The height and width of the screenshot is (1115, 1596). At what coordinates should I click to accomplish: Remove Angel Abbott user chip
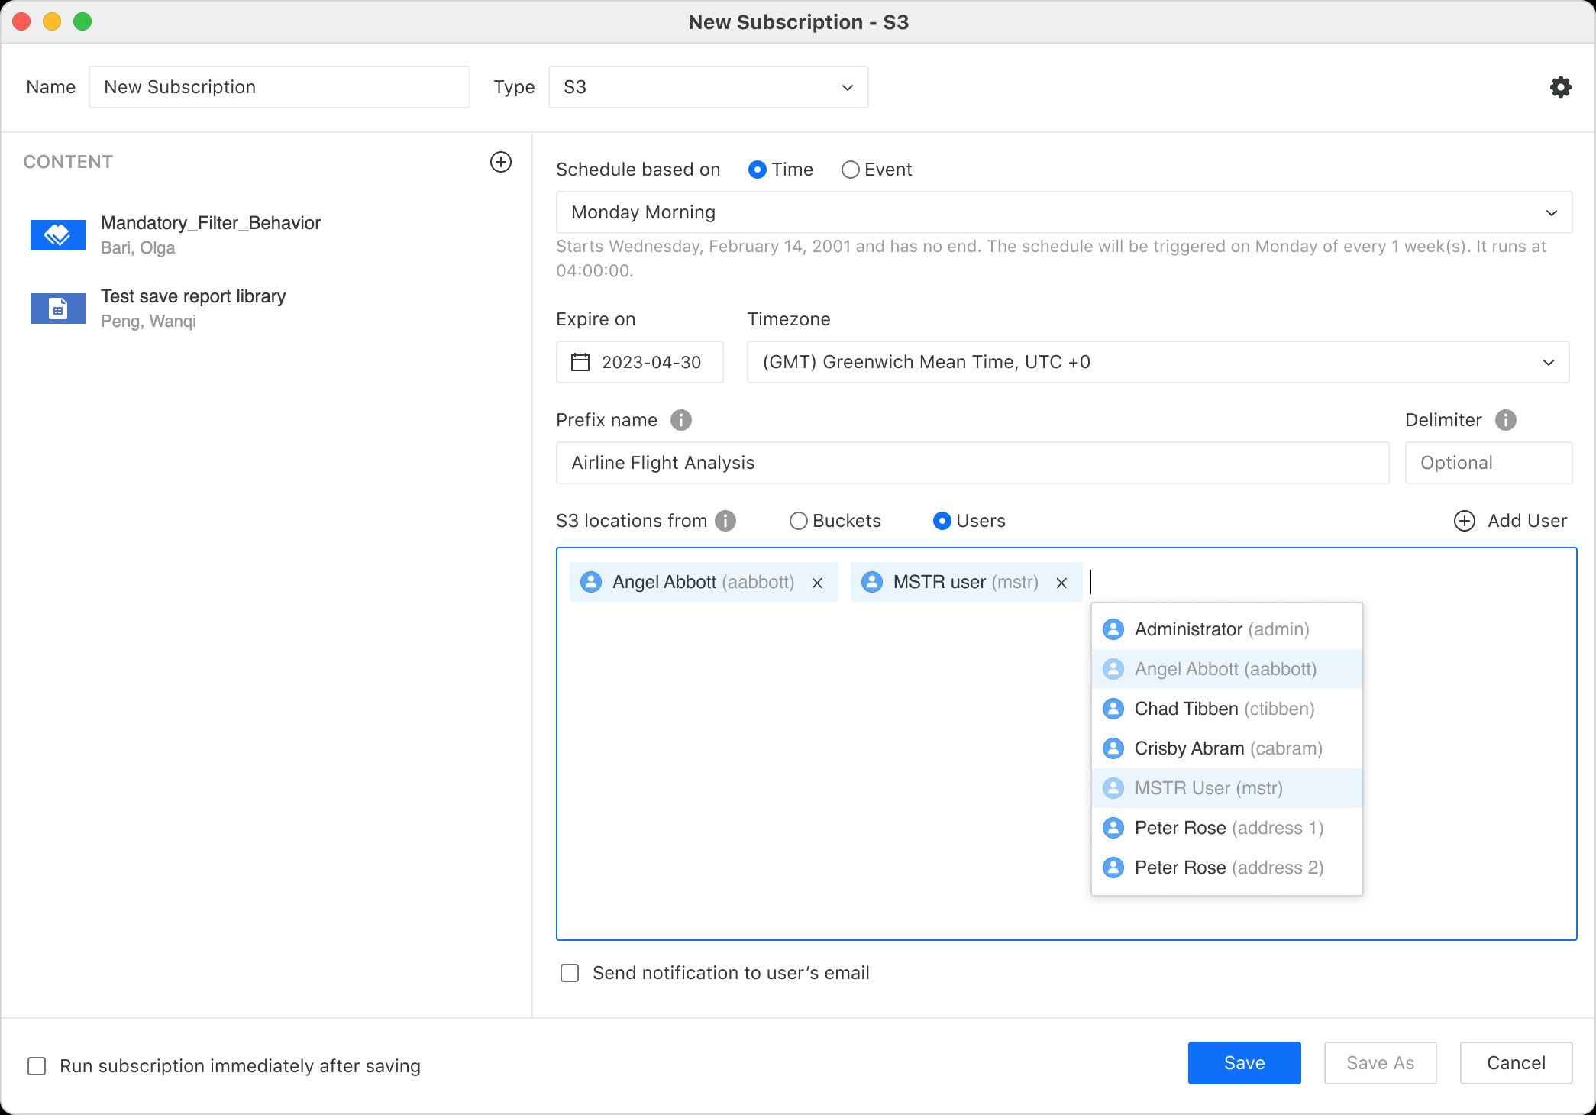[x=817, y=583]
